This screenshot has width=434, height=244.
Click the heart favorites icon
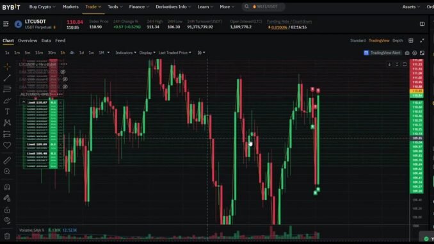pos(7,145)
